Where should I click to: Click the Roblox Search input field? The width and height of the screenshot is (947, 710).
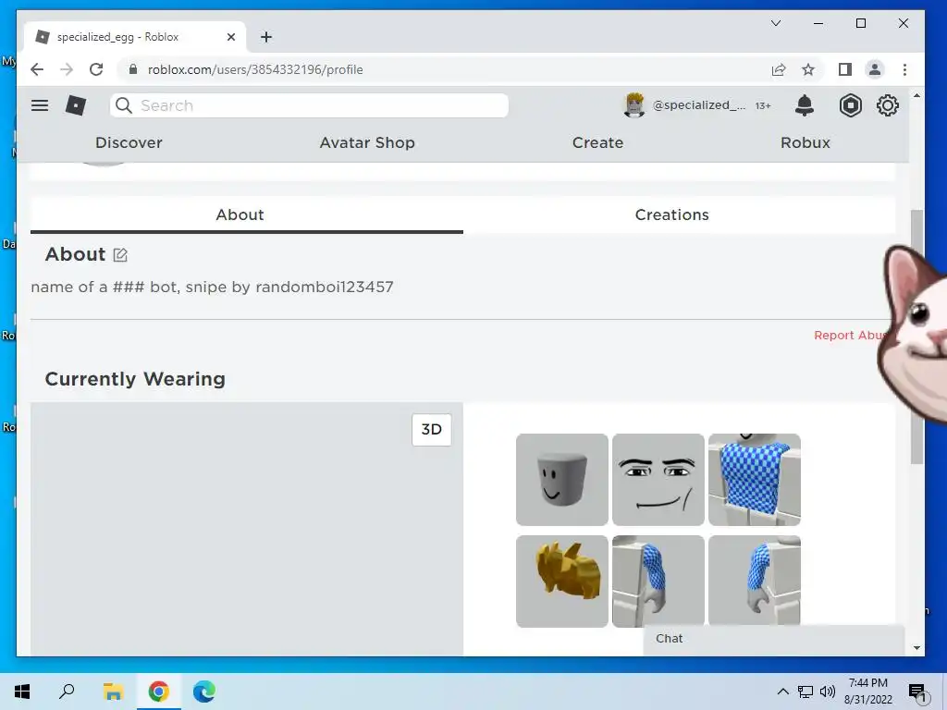pyautogui.click(x=309, y=105)
